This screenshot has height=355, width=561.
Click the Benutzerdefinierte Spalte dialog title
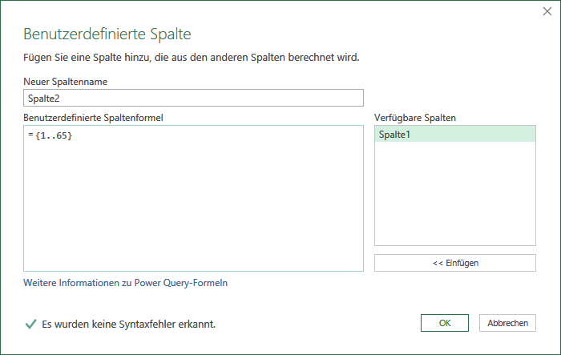tap(107, 34)
